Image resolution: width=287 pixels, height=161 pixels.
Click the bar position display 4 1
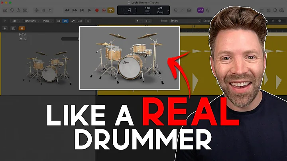132,10
